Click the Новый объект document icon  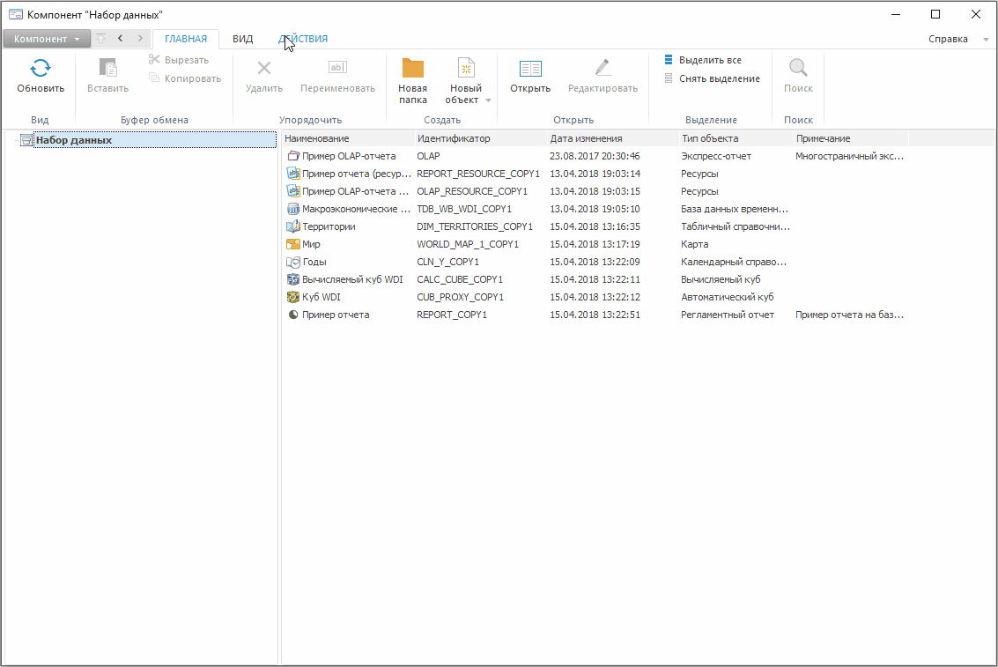466,68
